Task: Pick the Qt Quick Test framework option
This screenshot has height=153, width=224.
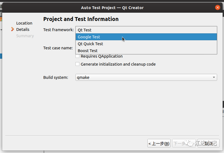Action: pyautogui.click(x=146, y=44)
